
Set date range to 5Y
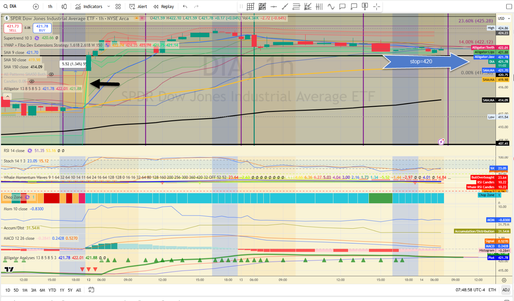click(x=70, y=290)
